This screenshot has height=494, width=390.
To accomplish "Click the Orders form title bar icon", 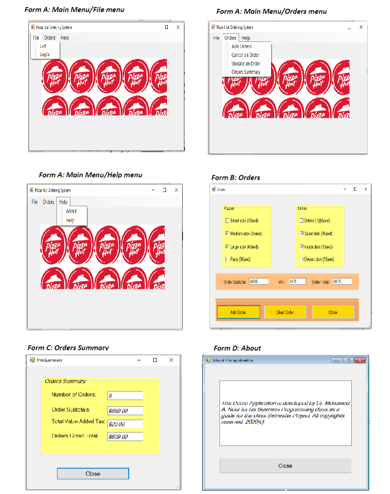I will [214, 189].
